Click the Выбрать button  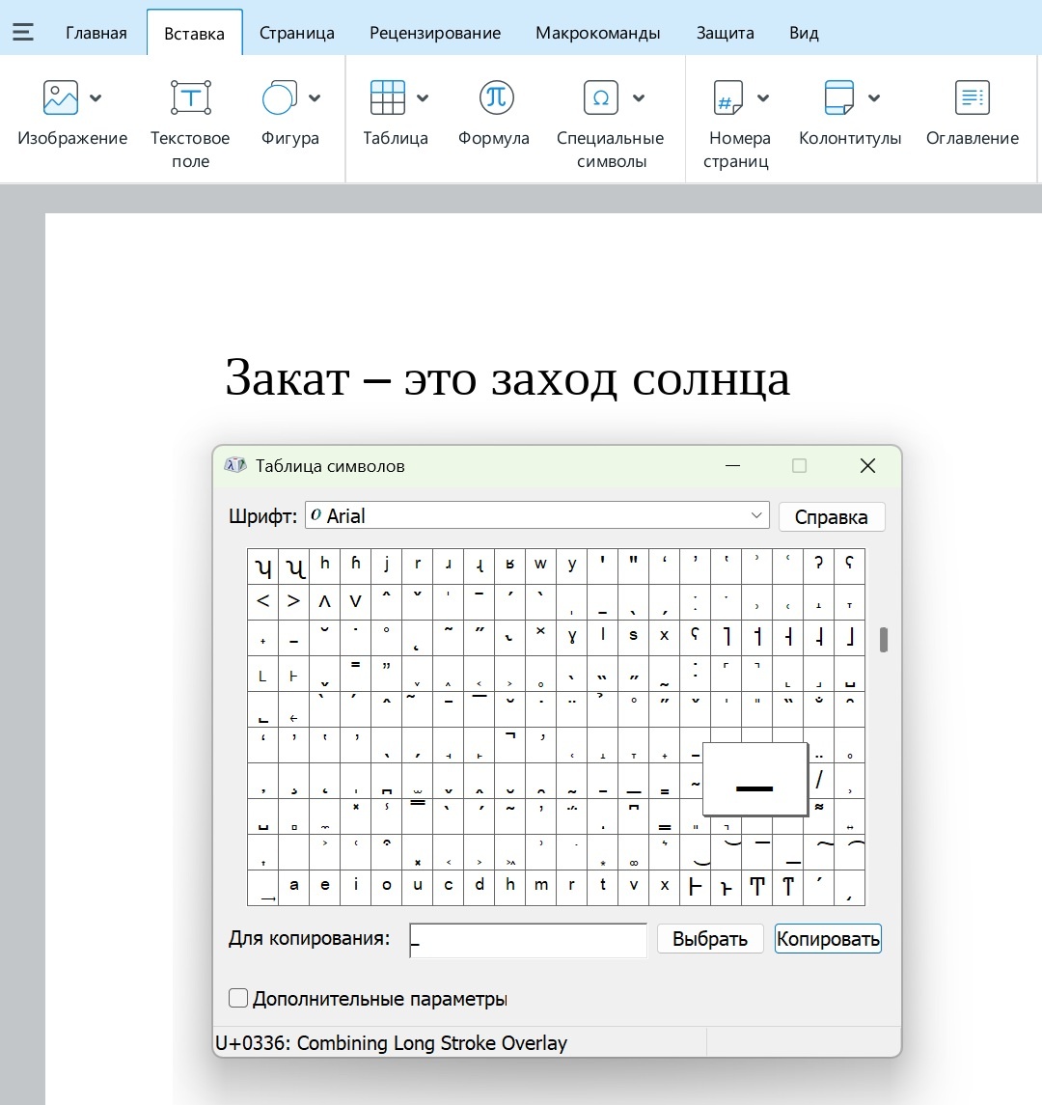710,938
